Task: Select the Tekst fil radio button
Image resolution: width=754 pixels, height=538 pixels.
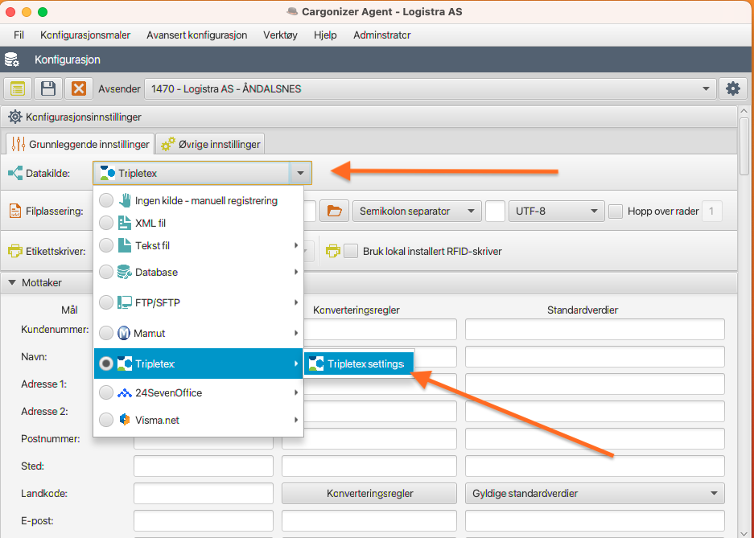Action: point(106,245)
